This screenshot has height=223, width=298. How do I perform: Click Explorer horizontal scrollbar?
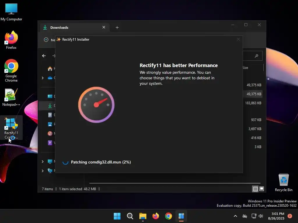coord(175,183)
